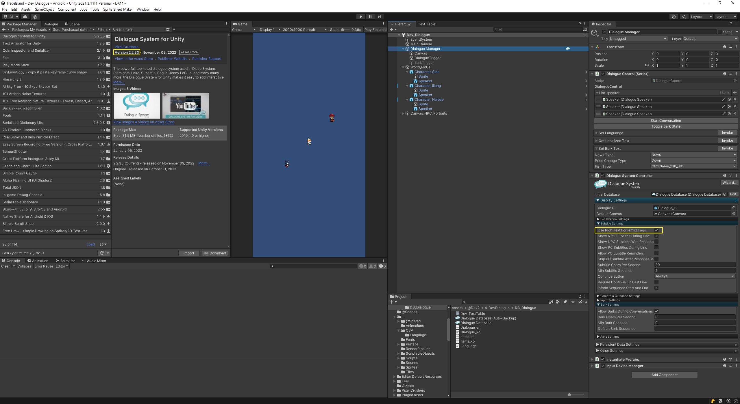Open the News Type dropdown

694,155
